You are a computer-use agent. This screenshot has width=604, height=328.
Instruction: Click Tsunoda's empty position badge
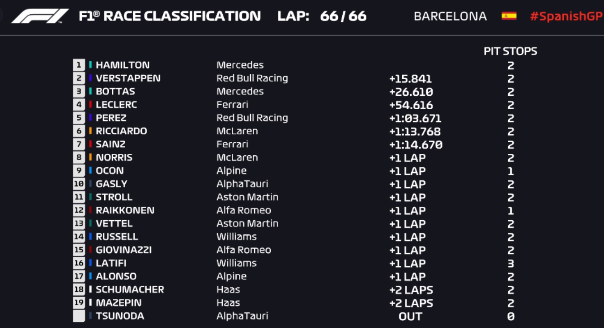[x=79, y=316]
